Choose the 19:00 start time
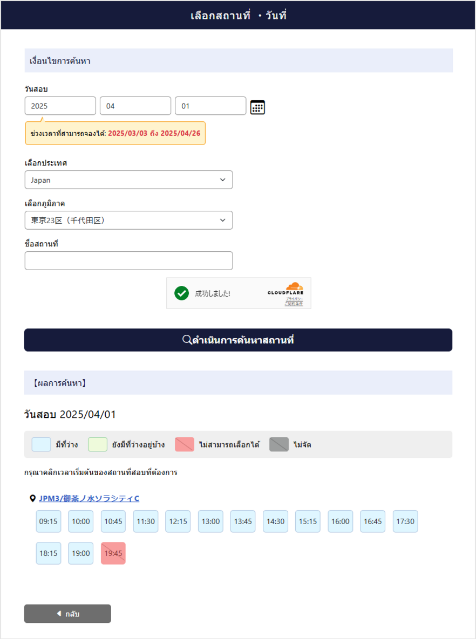This screenshot has height=639, width=476. tap(81, 553)
